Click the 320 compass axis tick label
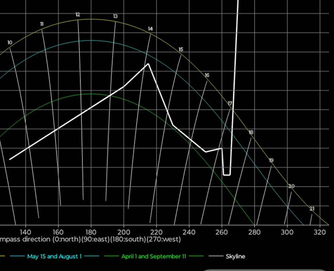The image size is (334, 271). pyautogui.click(x=319, y=232)
